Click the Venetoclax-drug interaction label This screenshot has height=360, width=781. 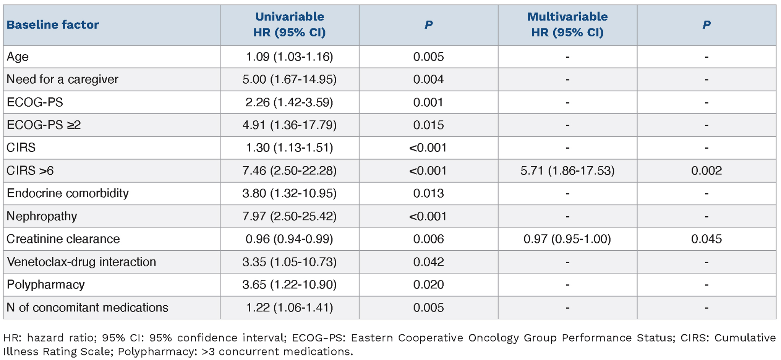coord(81,262)
